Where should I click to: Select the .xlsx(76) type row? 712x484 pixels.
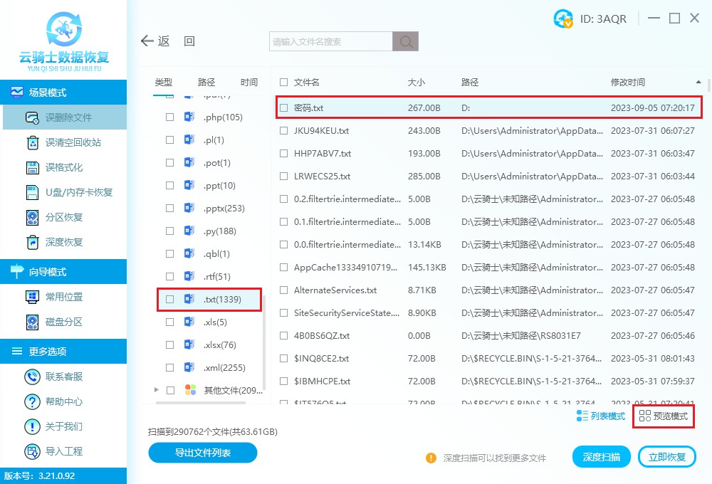[x=209, y=345]
